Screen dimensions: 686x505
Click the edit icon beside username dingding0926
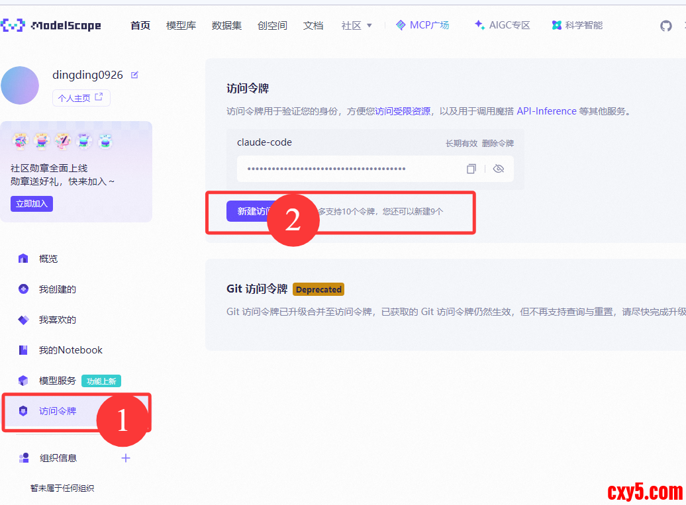point(135,75)
